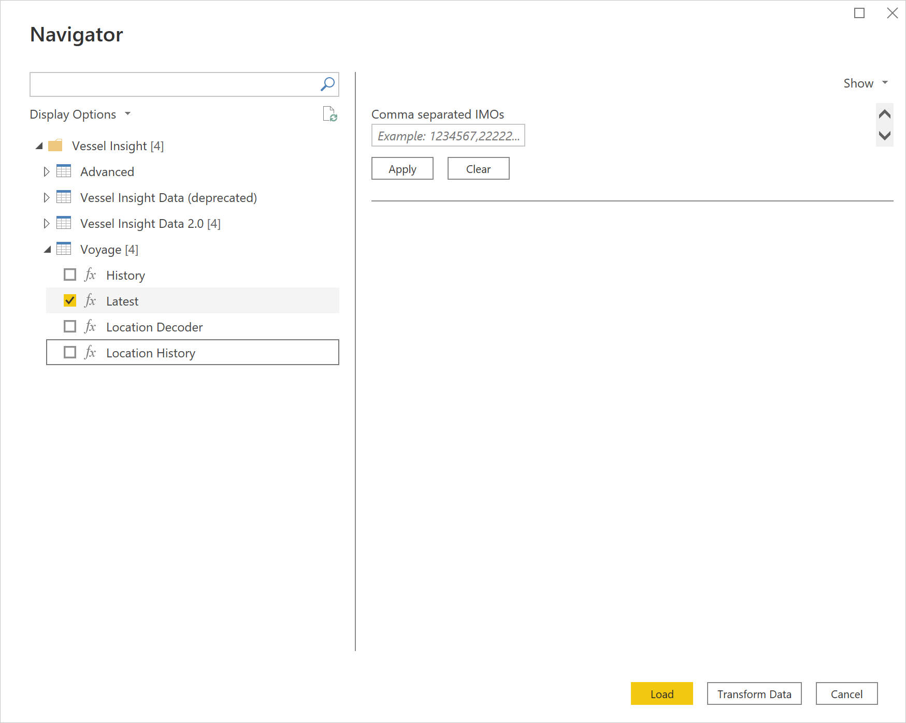
Task: Uncheck the Latest checkbox
Action: [x=70, y=300]
